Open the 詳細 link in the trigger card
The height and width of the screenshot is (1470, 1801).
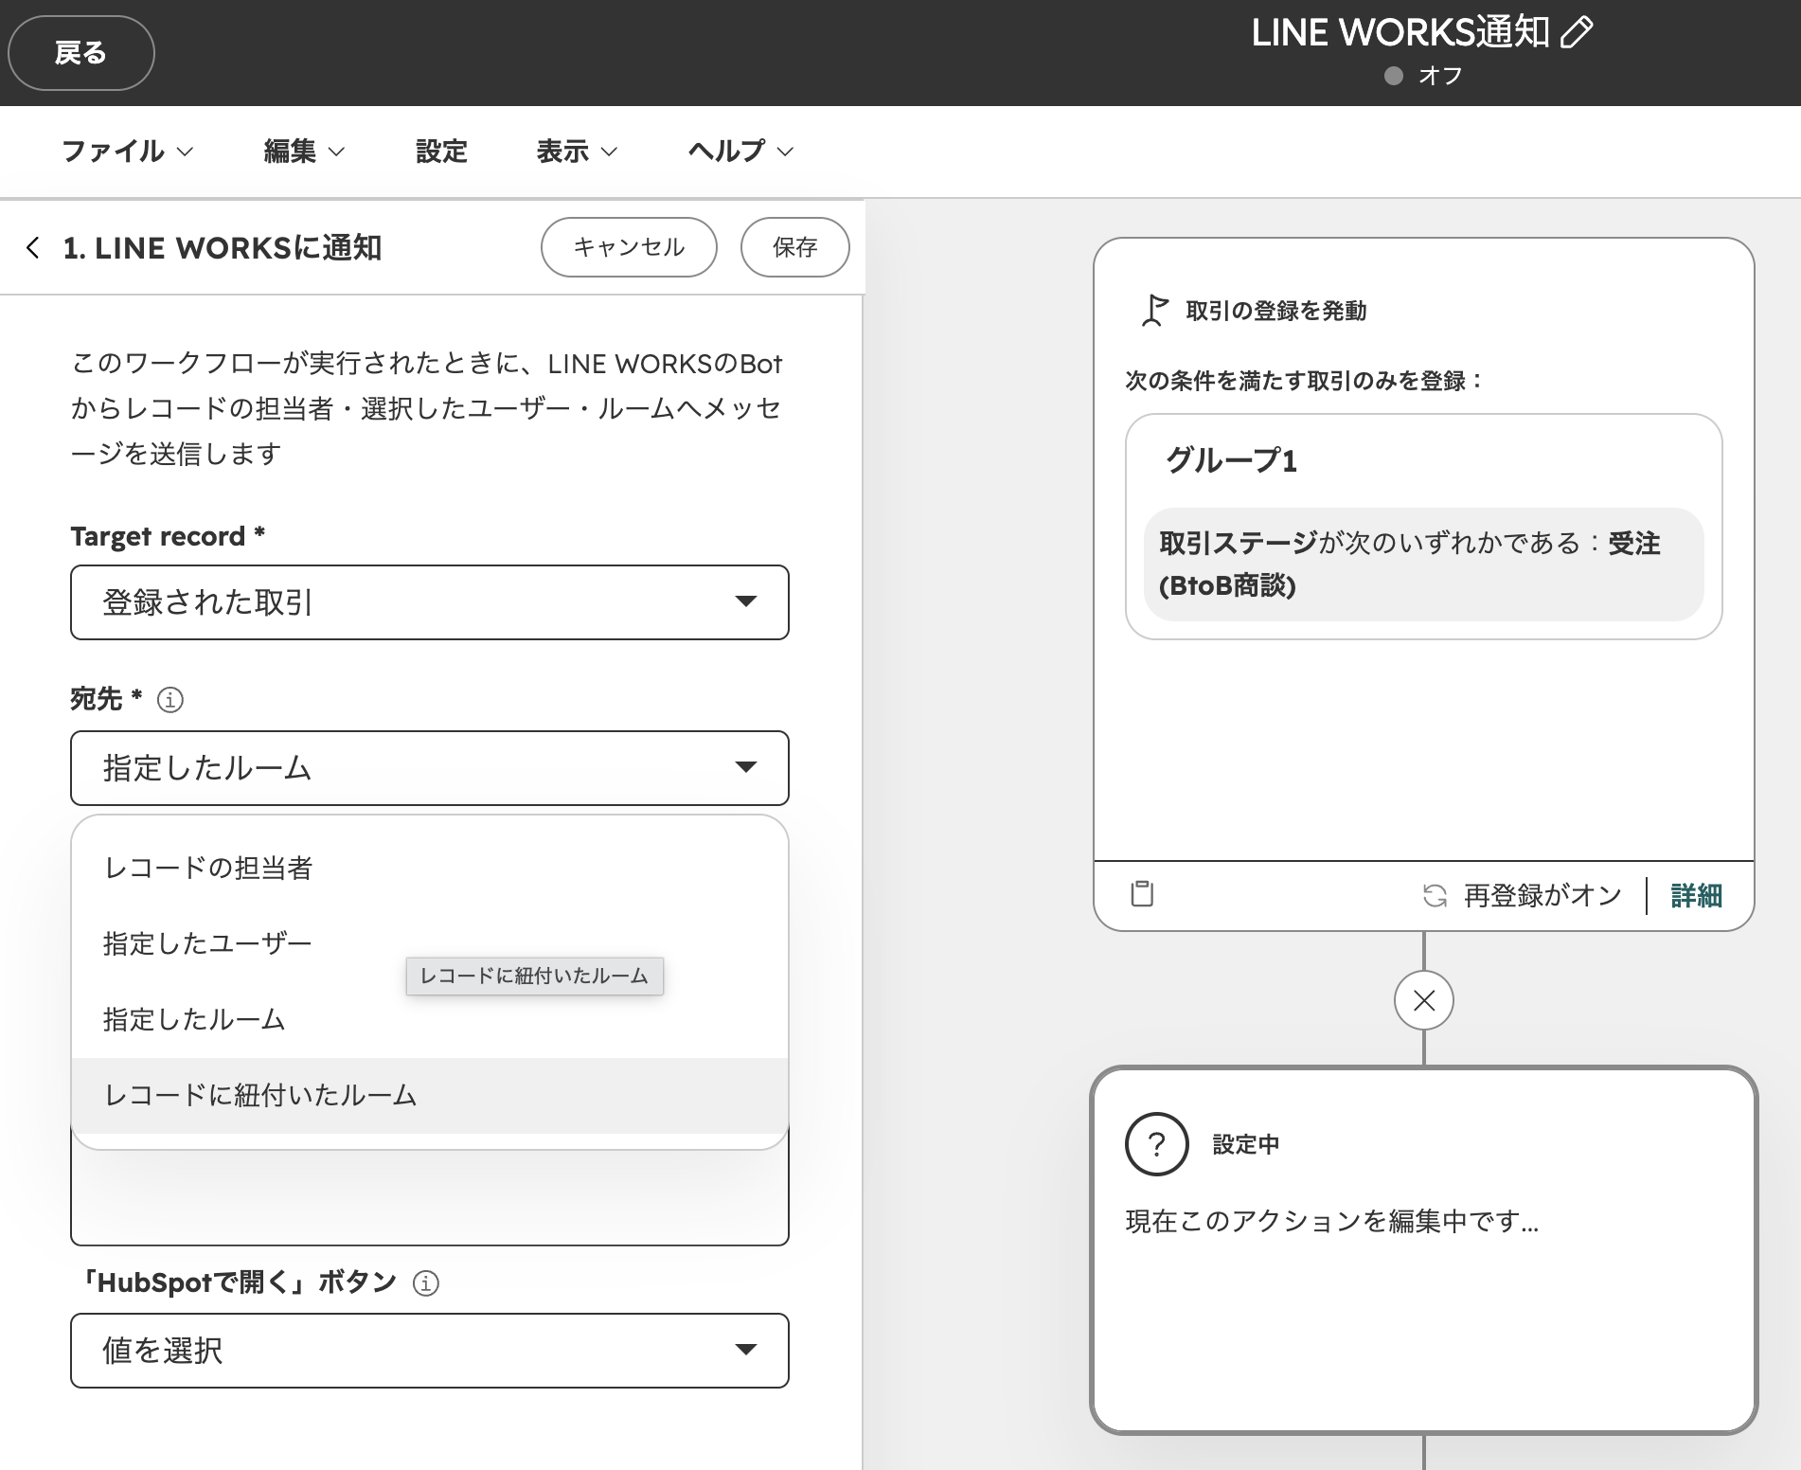tap(1696, 896)
